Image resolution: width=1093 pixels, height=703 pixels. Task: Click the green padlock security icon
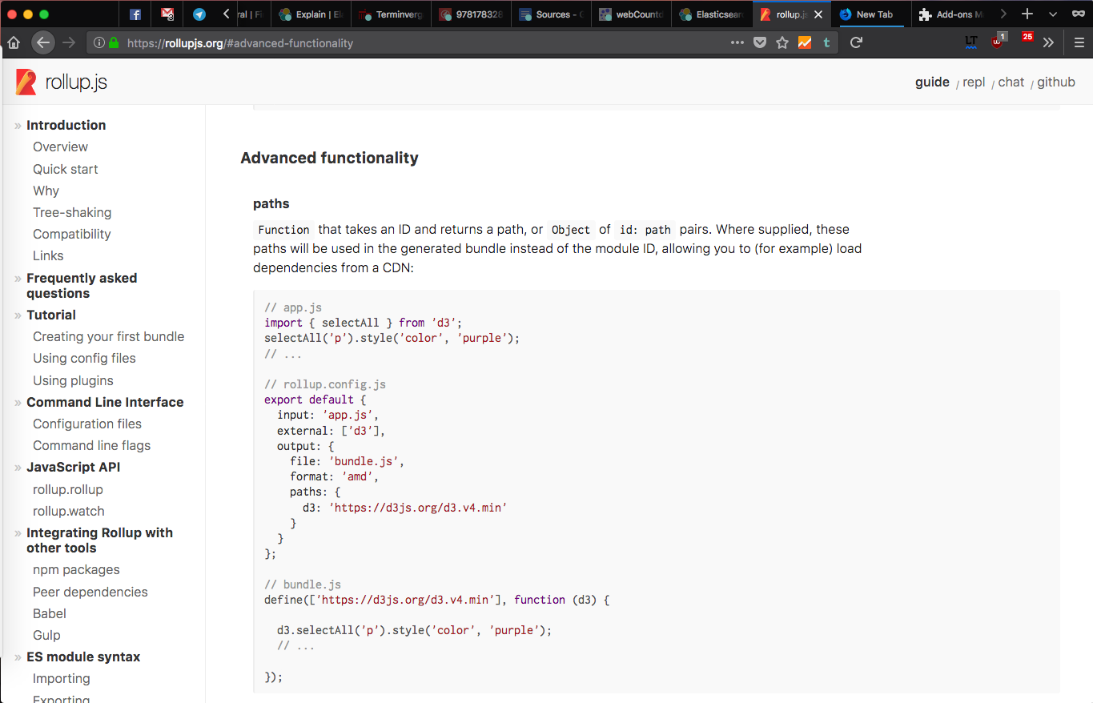[114, 43]
